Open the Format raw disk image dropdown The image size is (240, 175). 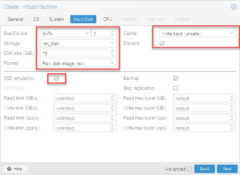tap(78, 63)
